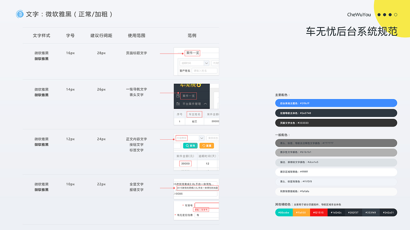Click the #333333 page text color bar
Screen dimensions: 410x230
point(336,123)
